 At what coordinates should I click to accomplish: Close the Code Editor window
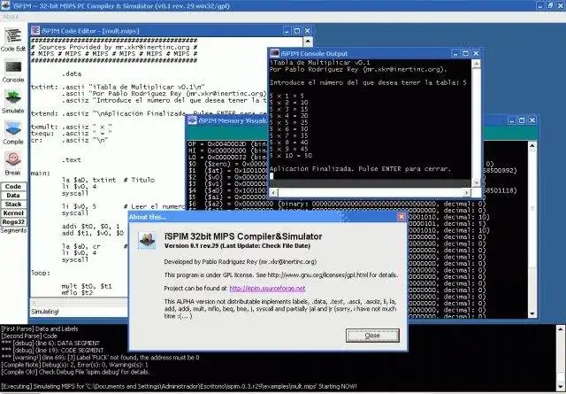coord(308,31)
